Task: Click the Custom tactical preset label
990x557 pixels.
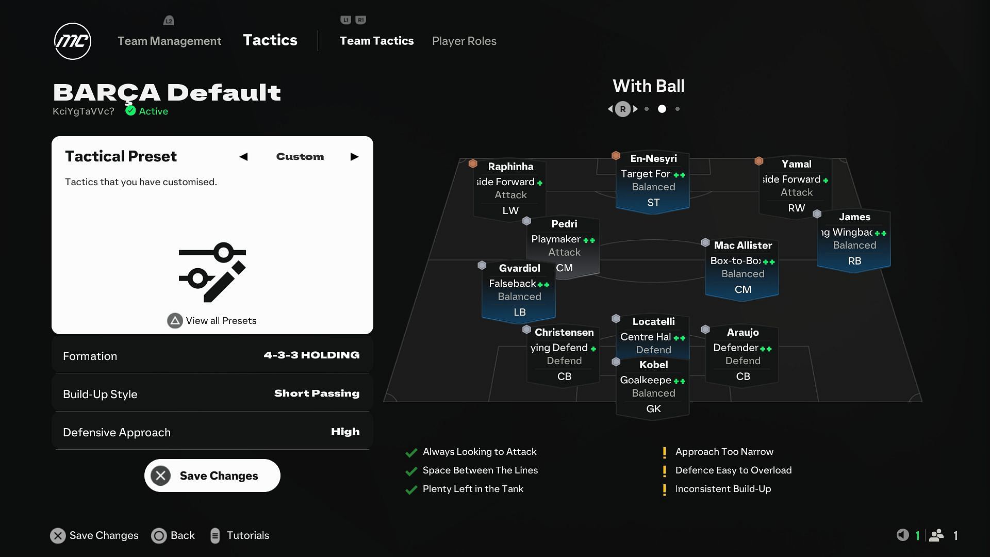Action: [300, 156]
